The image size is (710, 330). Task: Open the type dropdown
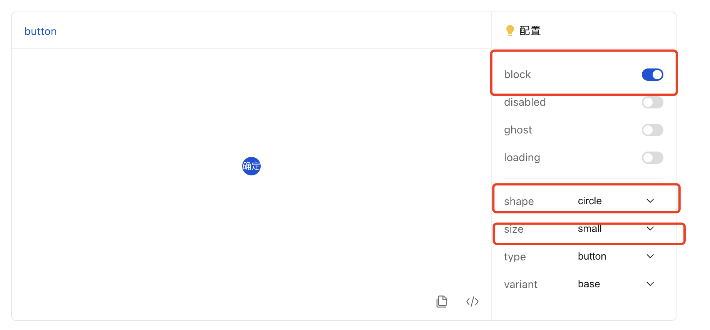pos(650,256)
